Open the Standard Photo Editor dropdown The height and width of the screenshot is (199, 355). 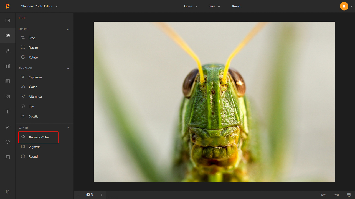pyautogui.click(x=39, y=6)
